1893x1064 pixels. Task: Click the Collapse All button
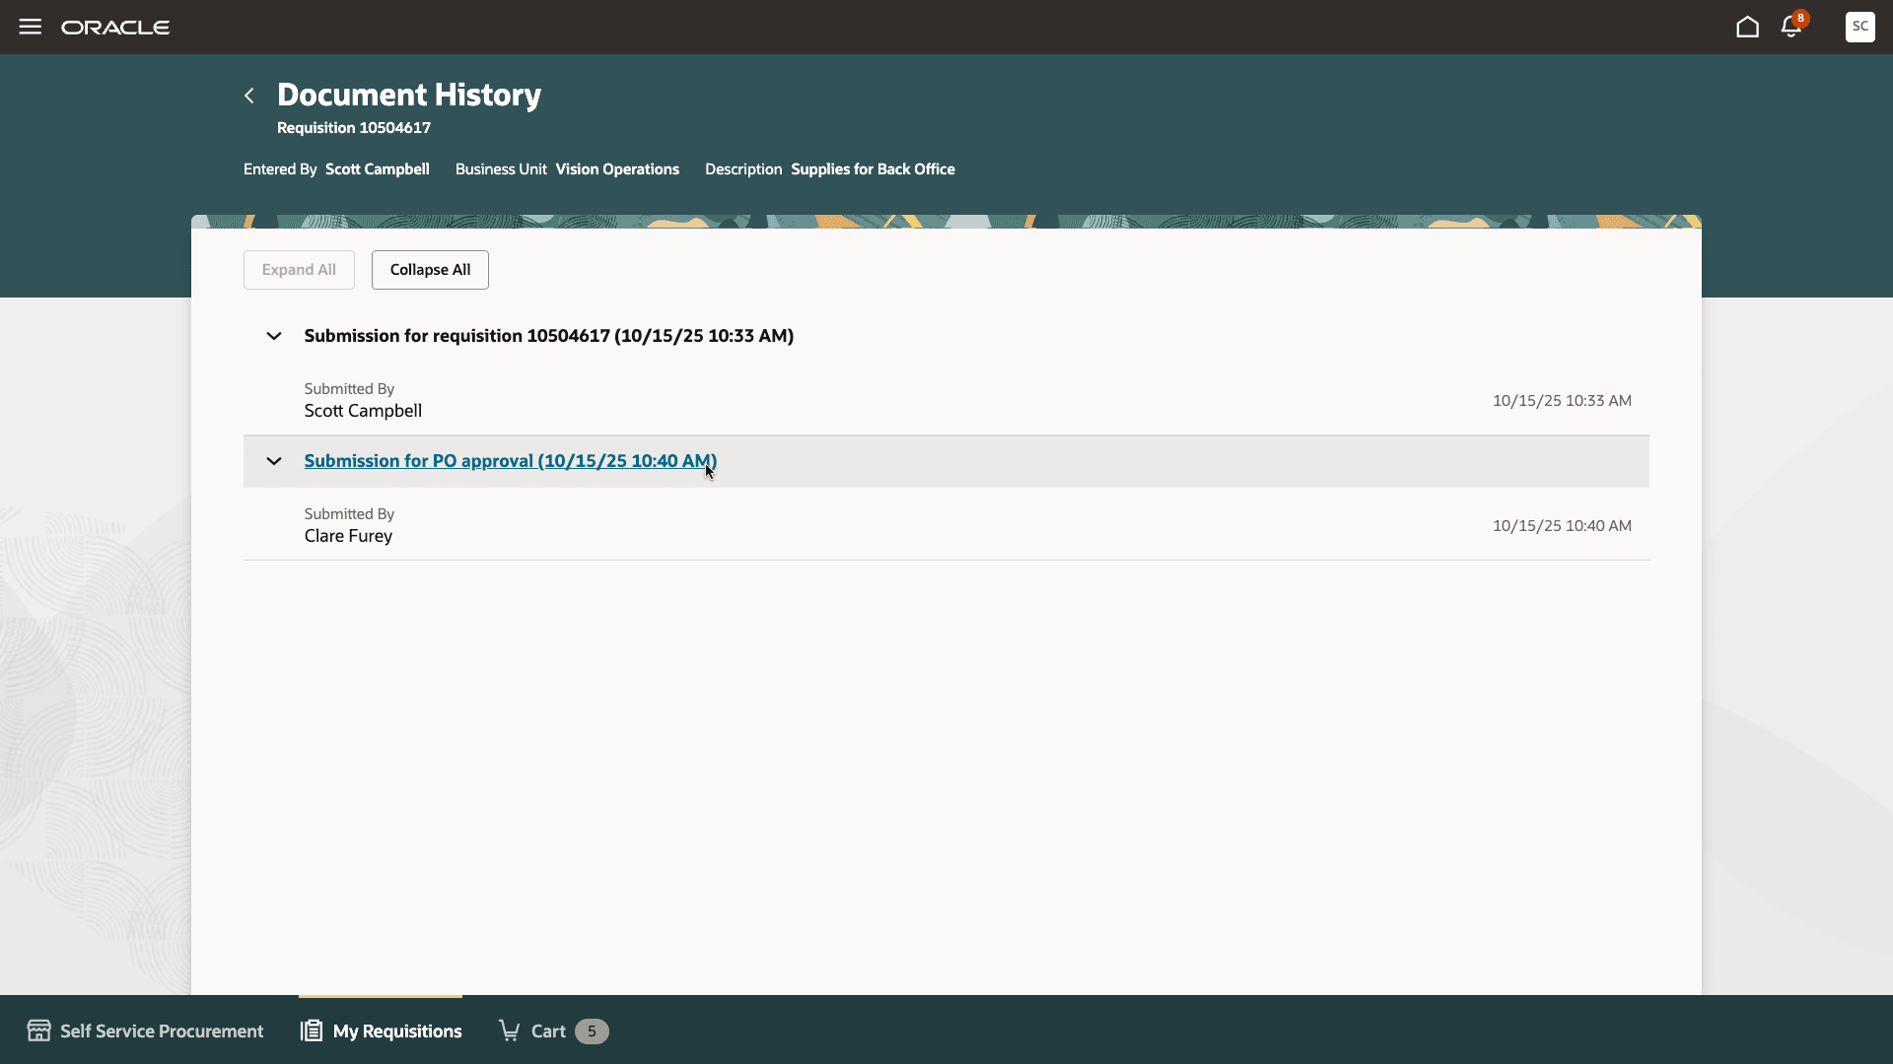click(429, 269)
